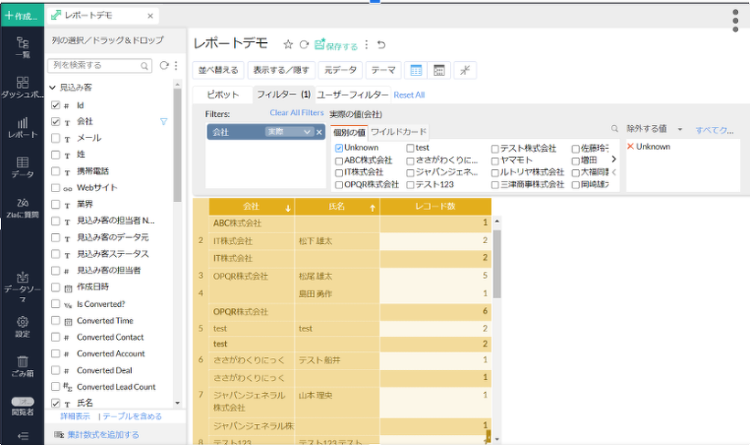Switch to pivot table grid view icon
750x445 pixels.
tap(415, 70)
